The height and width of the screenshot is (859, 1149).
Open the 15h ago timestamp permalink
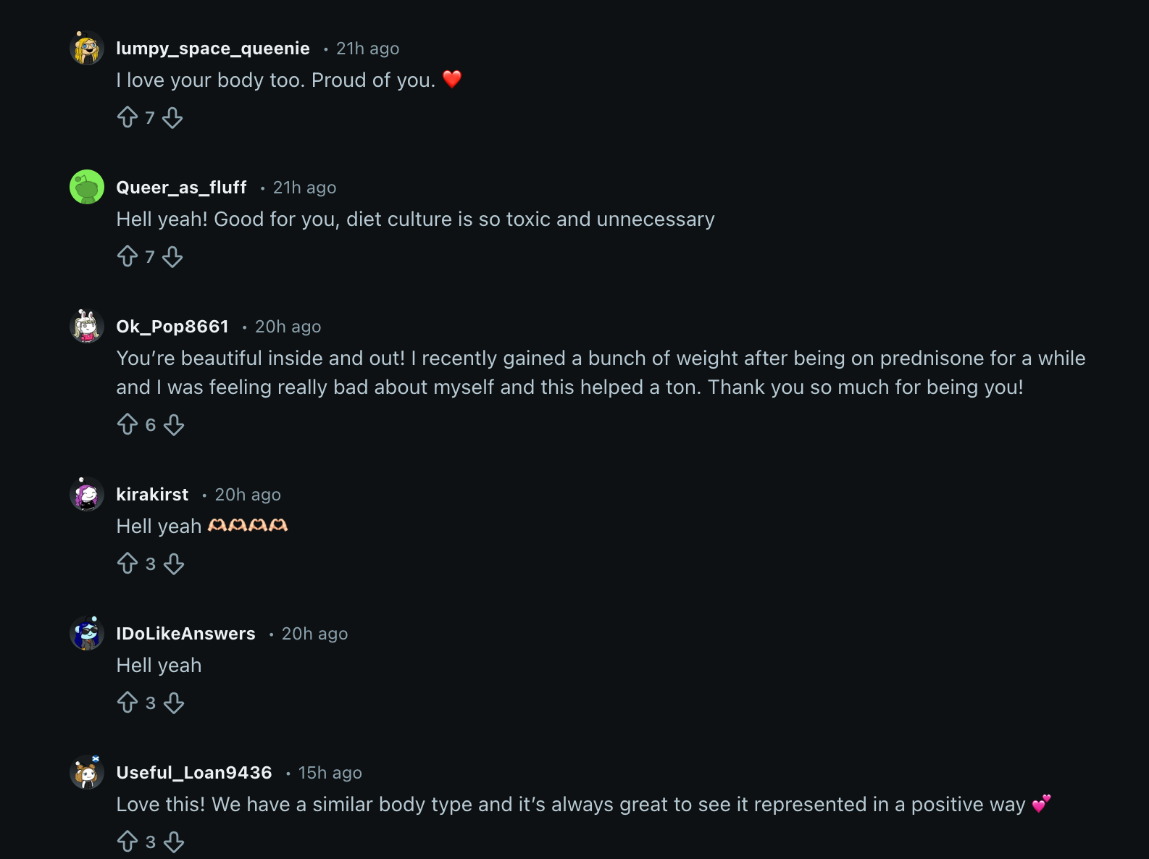tap(330, 773)
